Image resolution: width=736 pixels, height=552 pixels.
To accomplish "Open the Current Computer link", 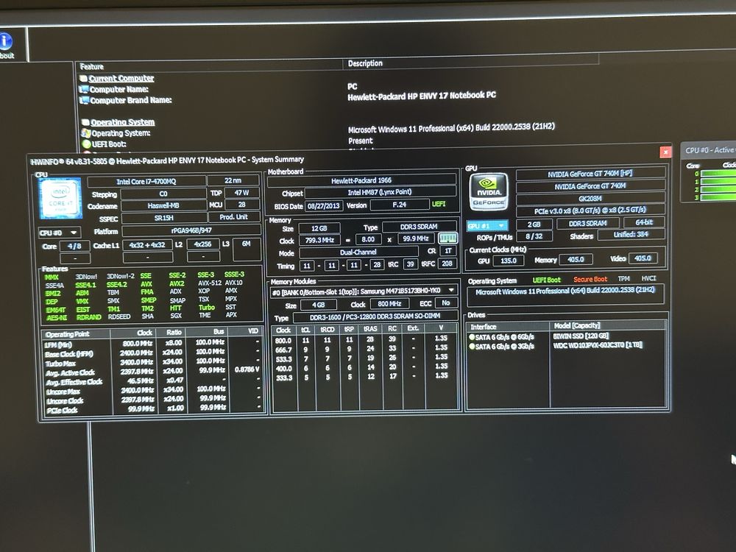I will 121,79.
